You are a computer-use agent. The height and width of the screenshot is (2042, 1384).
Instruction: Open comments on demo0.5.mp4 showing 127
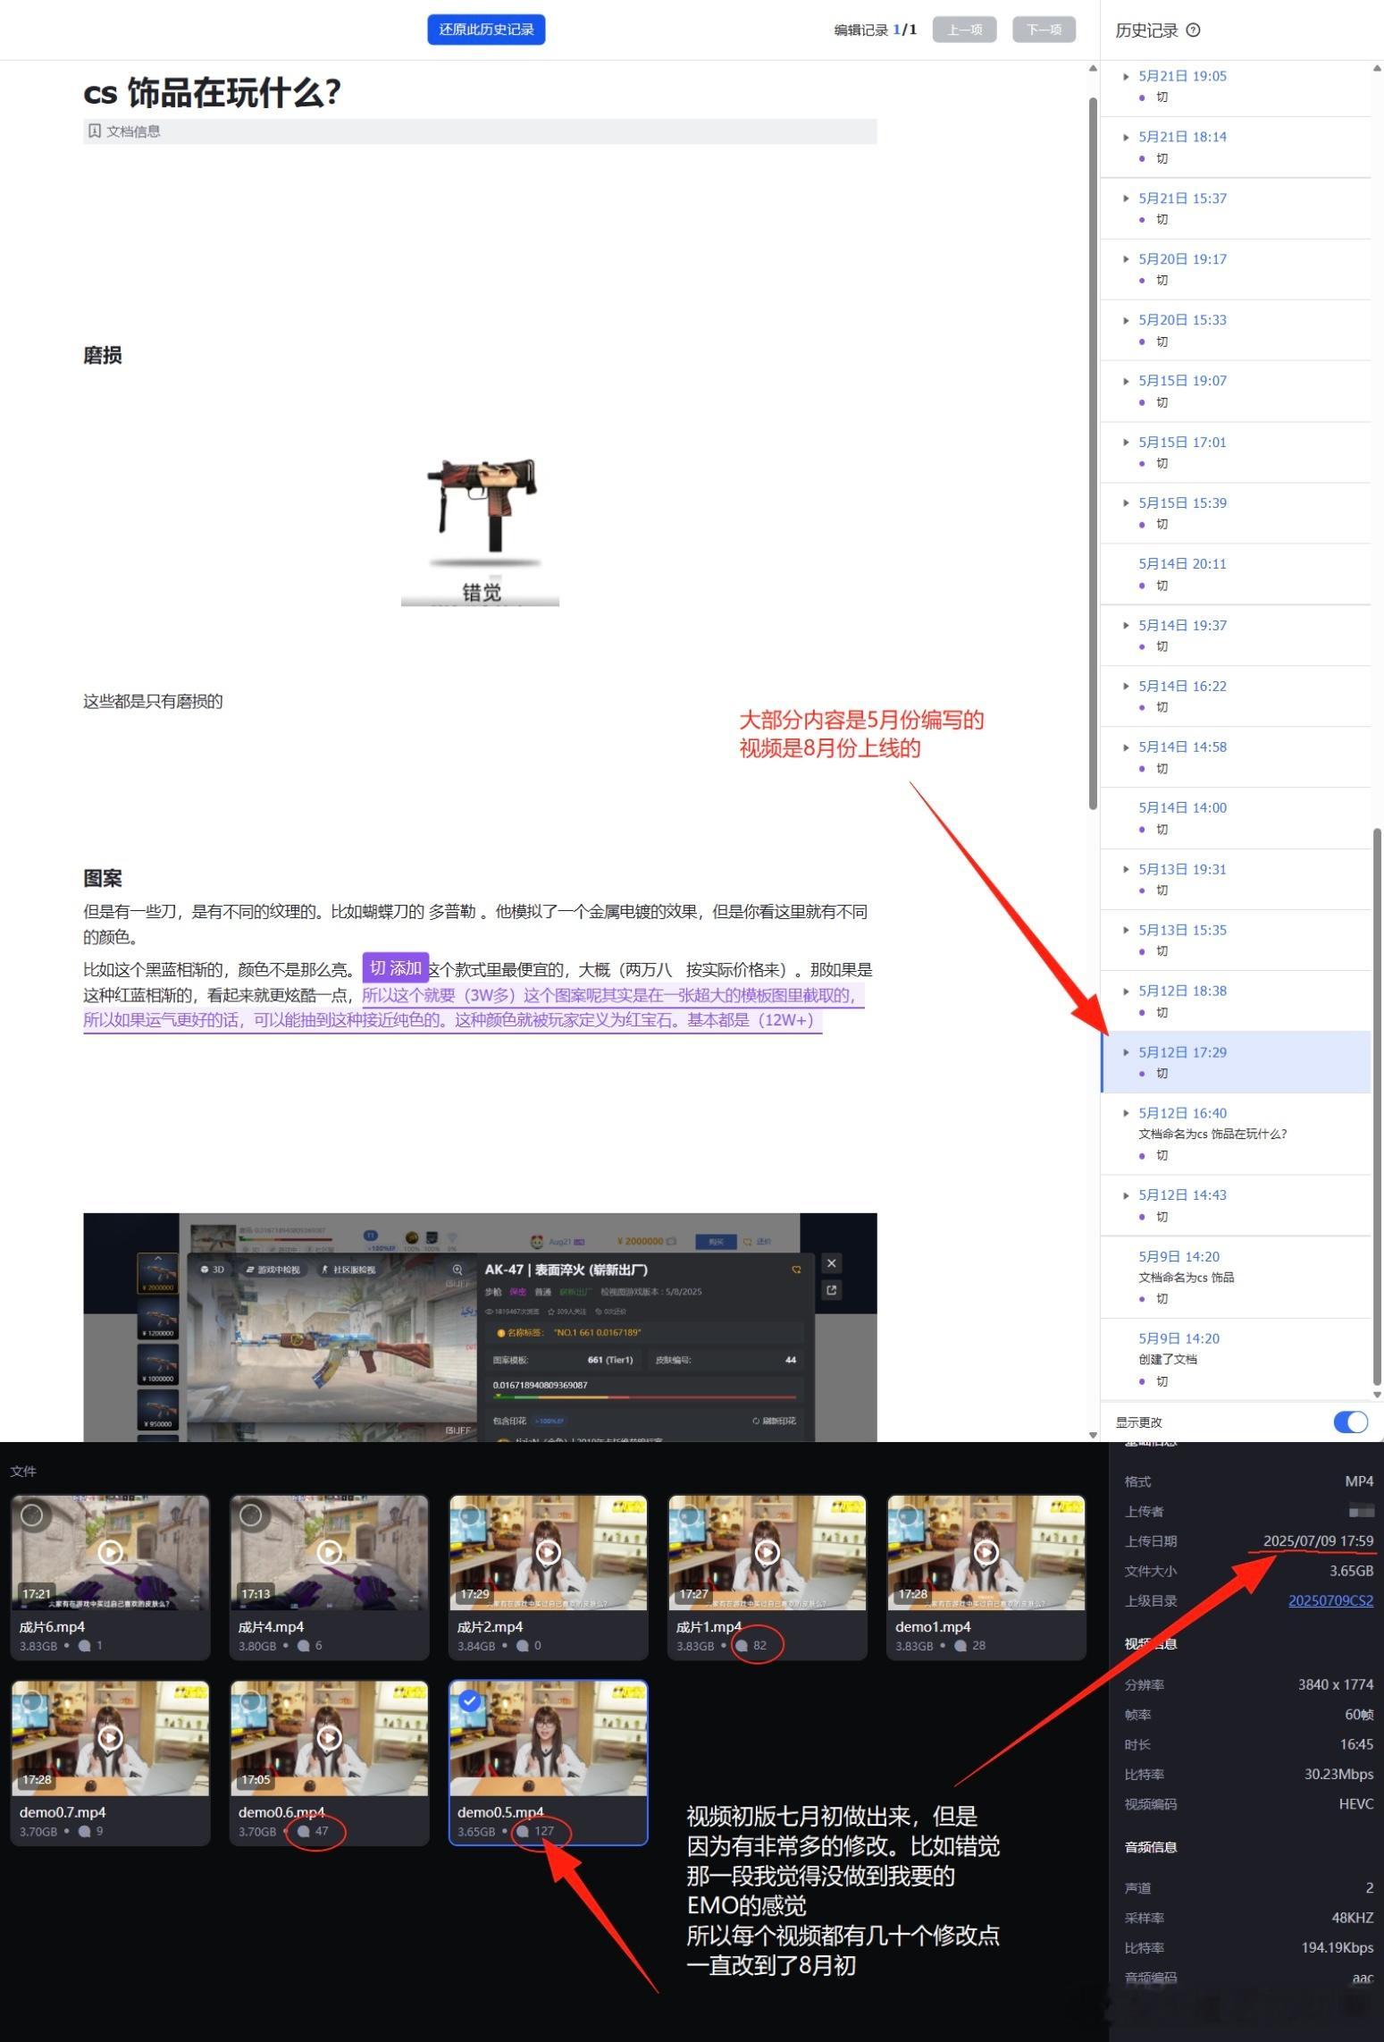coord(535,1831)
